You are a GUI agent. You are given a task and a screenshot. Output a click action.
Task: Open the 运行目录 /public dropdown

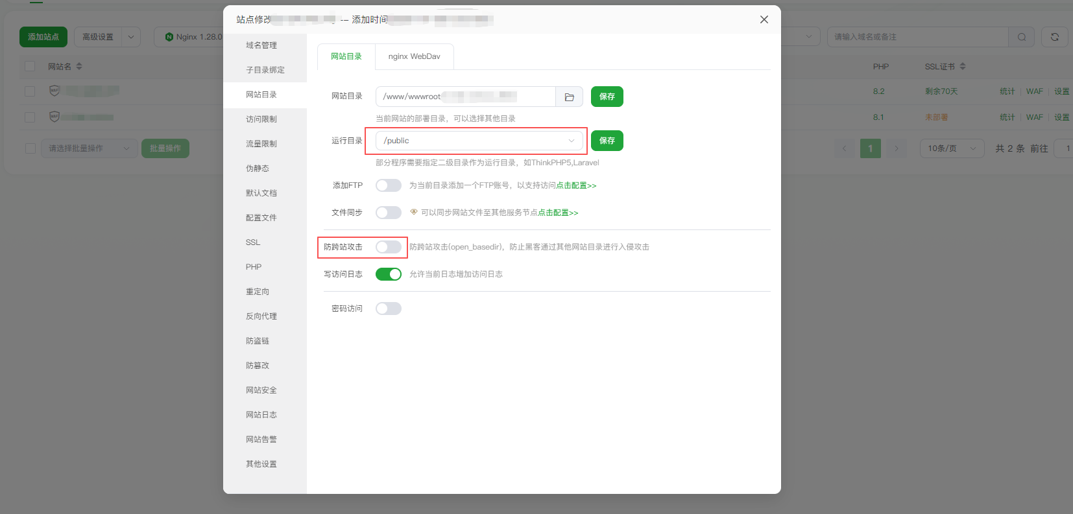click(x=479, y=141)
